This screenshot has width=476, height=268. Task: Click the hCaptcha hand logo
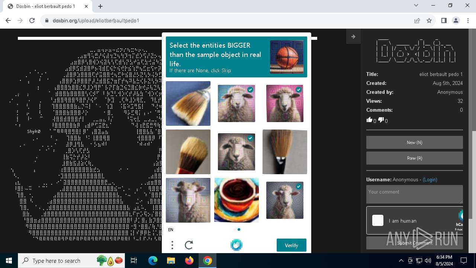(237, 245)
